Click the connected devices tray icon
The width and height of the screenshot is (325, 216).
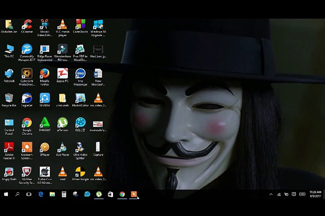click(x=286, y=194)
